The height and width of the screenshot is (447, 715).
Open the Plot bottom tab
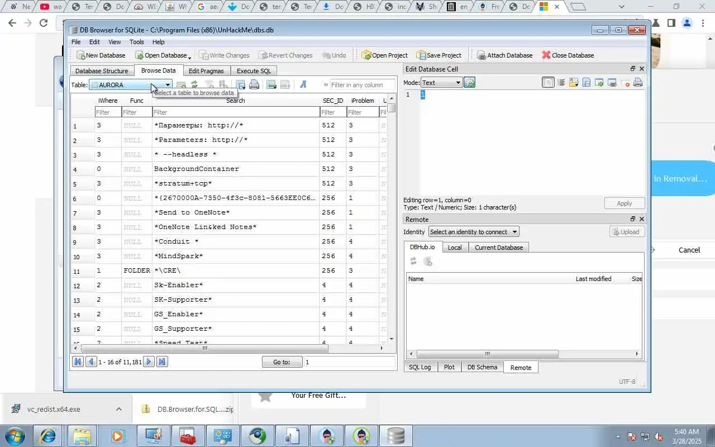tap(449, 367)
